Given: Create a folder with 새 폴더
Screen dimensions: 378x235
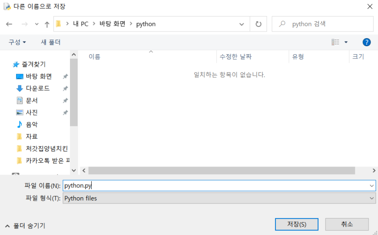Looking at the screenshot, I should [x=51, y=42].
